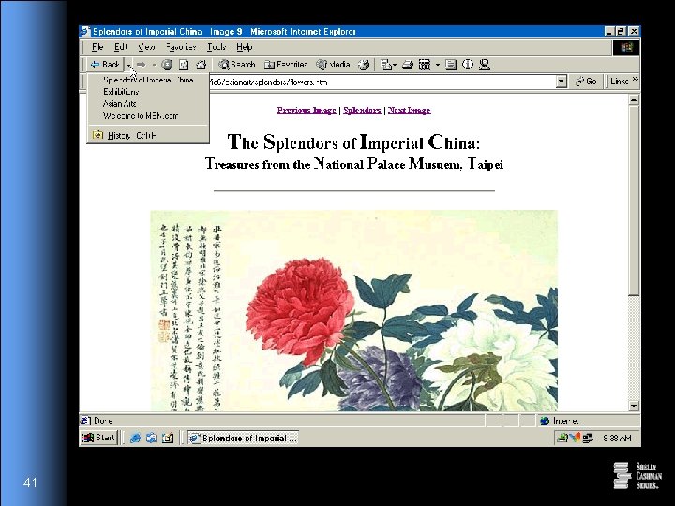675x506 pixels.
Task: Click the Discuss toolbar icon
Action: point(451,65)
